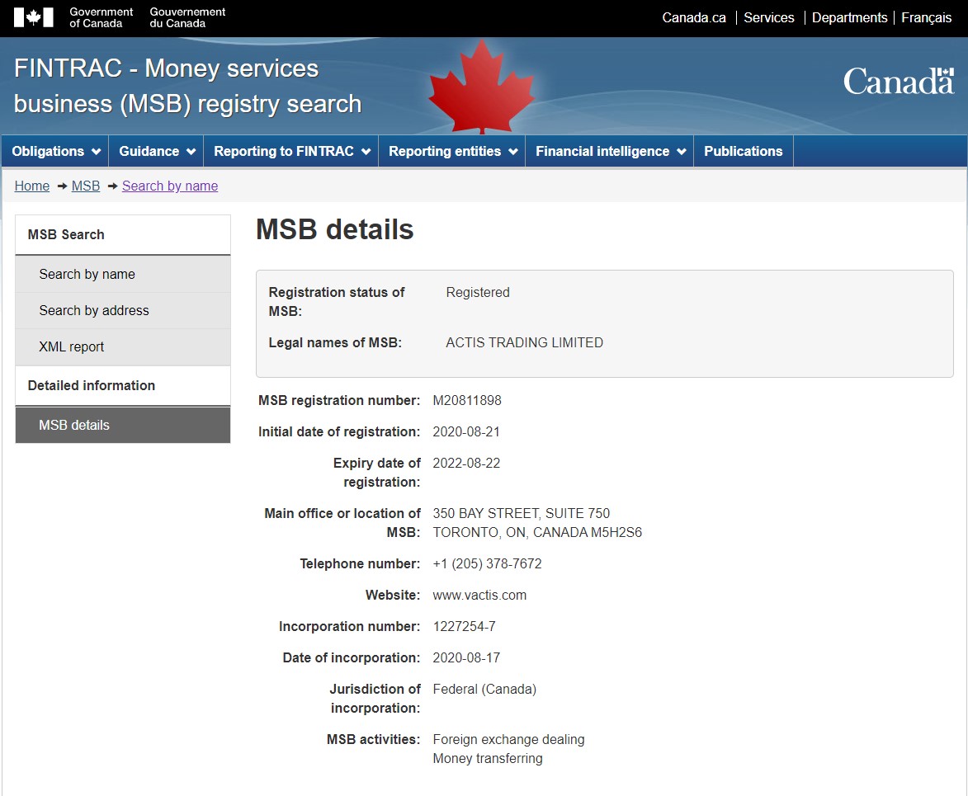This screenshot has width=968, height=796.
Task: Click the Government of Canada text signature
Action: click(102, 18)
